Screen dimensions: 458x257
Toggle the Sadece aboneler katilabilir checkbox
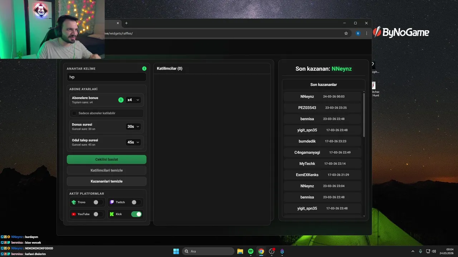pos(74,113)
